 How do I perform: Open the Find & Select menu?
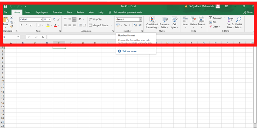point(239,23)
